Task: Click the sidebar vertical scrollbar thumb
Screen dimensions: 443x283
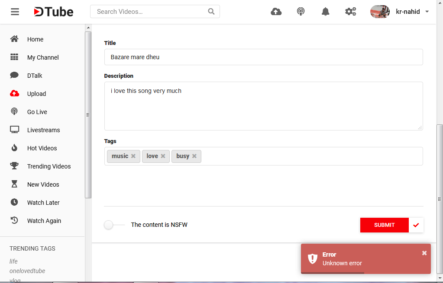Action: tap(88, 115)
